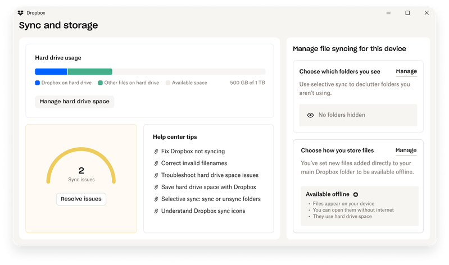Click the hard drive usage bar
The width and height of the screenshot is (449, 265).
(150, 72)
